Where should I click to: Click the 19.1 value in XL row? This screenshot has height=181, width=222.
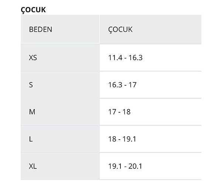click(114, 166)
